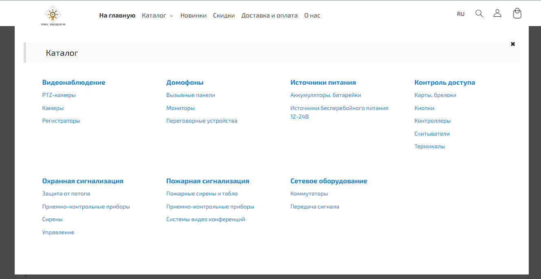Open the О нас page
Viewport: 541px width, 279px height.
coord(312,15)
